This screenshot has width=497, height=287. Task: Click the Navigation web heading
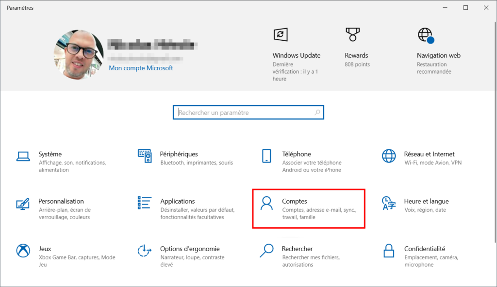[439, 55]
